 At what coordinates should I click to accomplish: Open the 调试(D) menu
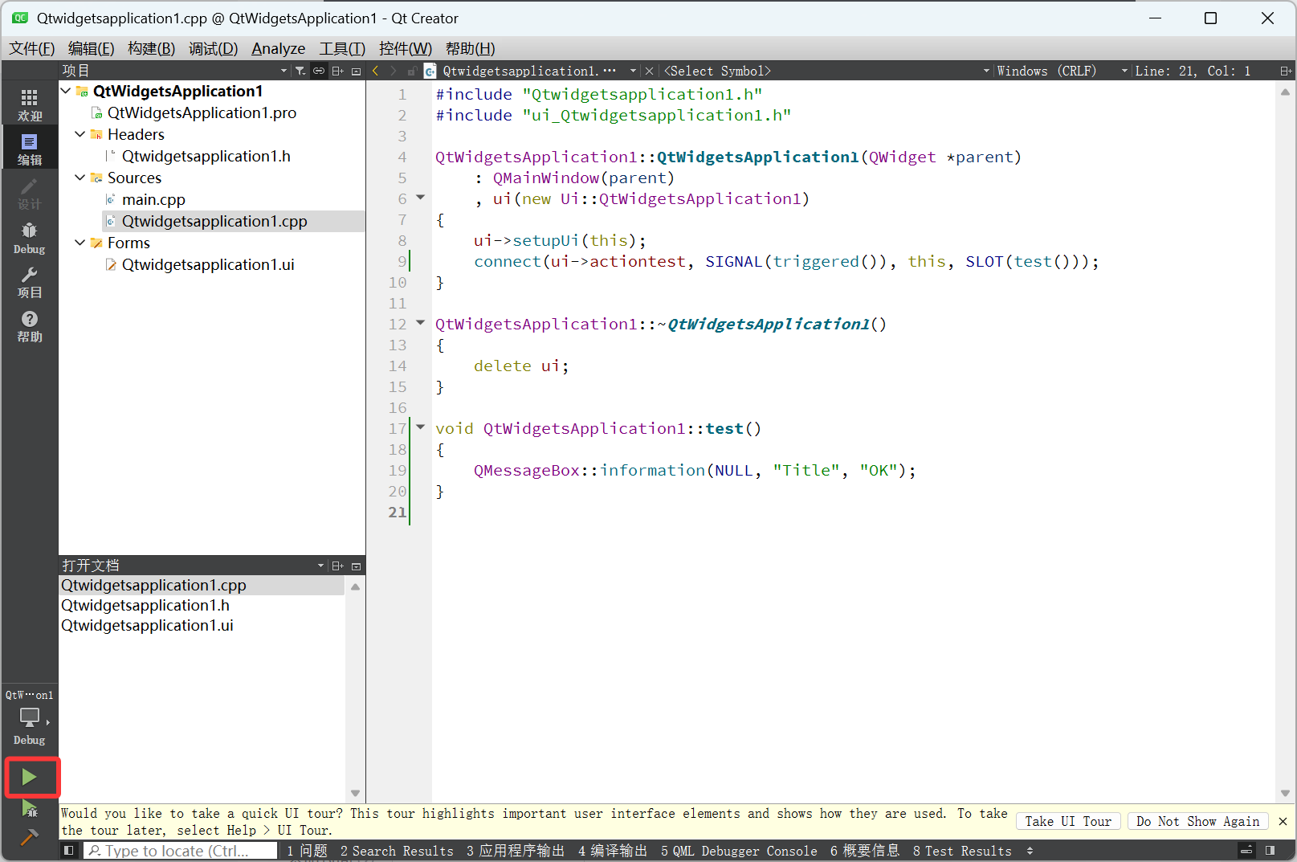point(214,48)
